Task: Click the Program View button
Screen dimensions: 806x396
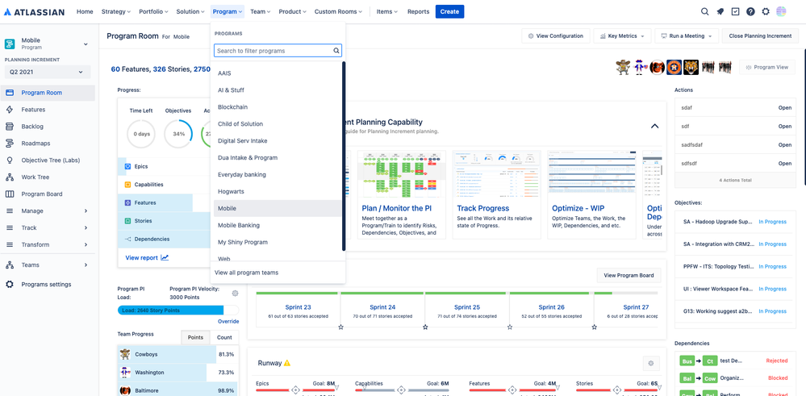Action: point(767,67)
